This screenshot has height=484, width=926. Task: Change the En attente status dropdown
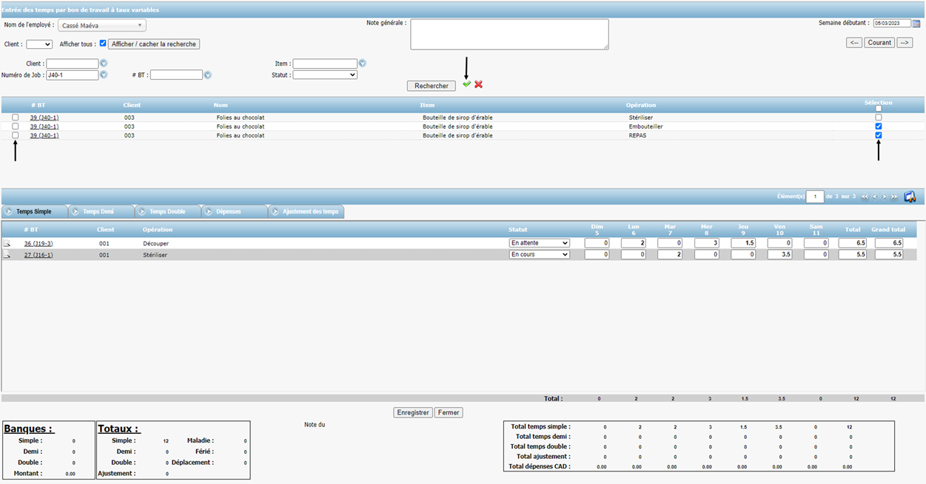point(539,243)
